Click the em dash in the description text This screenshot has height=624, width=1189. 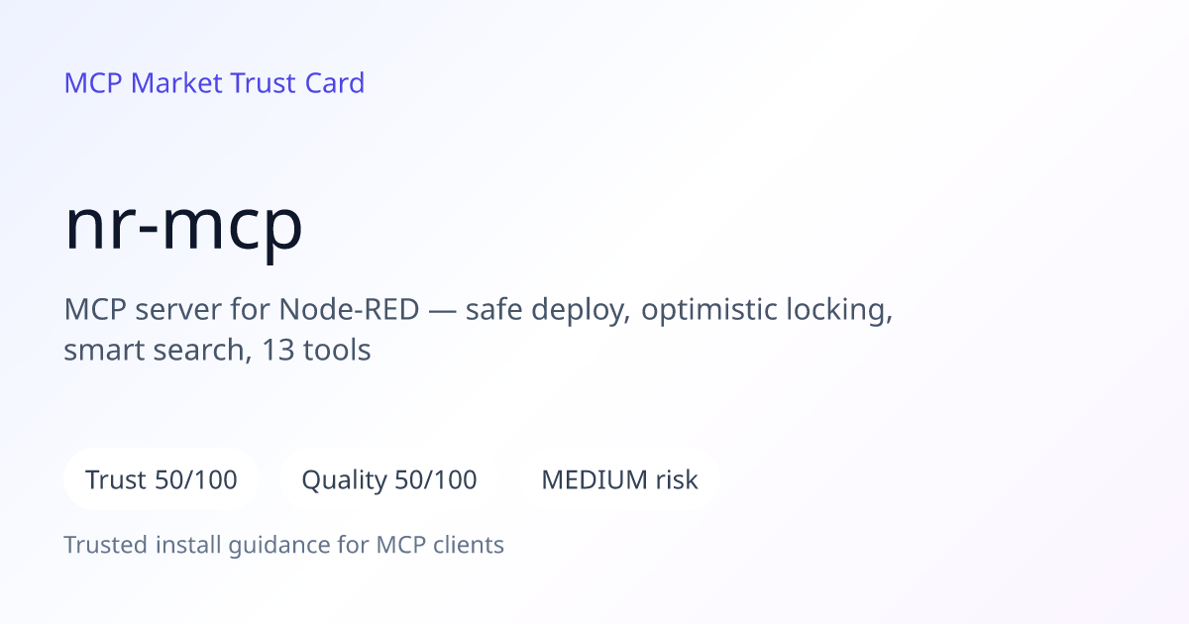coord(442,311)
